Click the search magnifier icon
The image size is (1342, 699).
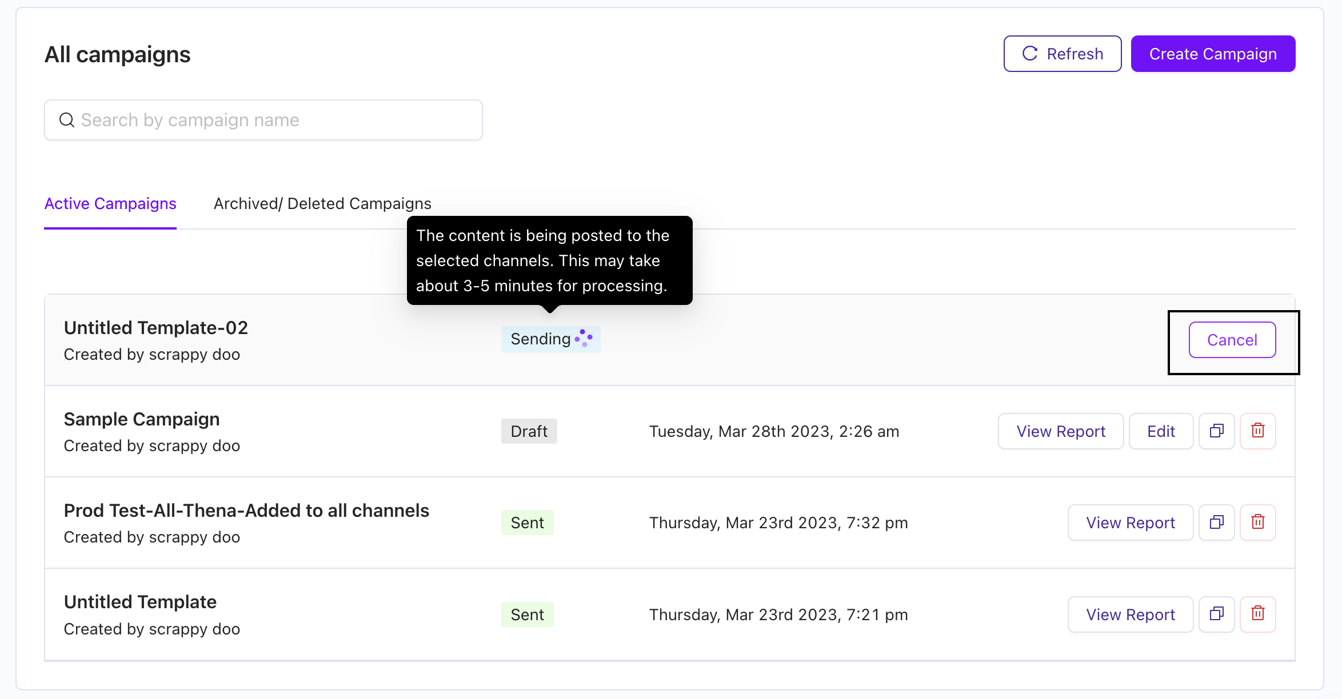point(67,120)
